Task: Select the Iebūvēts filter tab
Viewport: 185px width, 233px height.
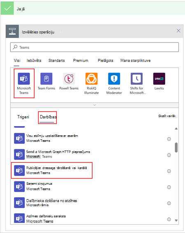Action: coord(34,61)
